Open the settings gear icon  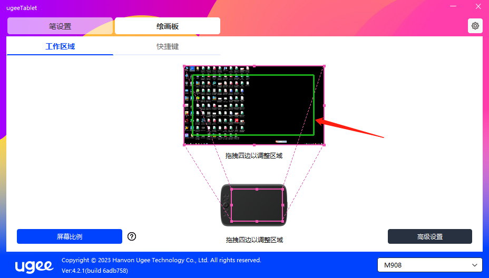(x=475, y=26)
